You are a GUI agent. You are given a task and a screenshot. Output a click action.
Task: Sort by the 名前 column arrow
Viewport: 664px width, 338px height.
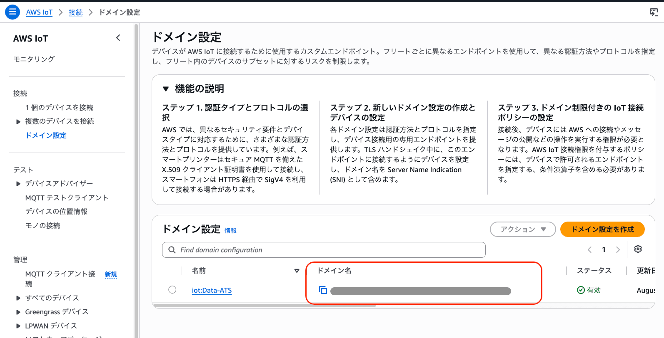(297, 271)
